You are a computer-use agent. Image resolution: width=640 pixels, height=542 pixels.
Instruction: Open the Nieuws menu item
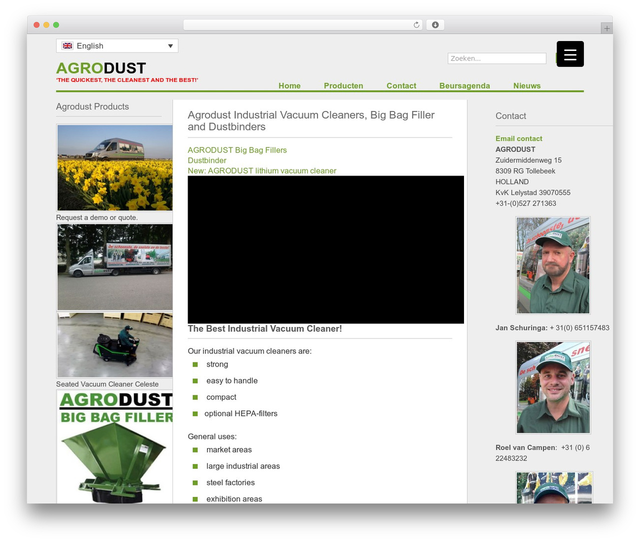[x=527, y=85]
